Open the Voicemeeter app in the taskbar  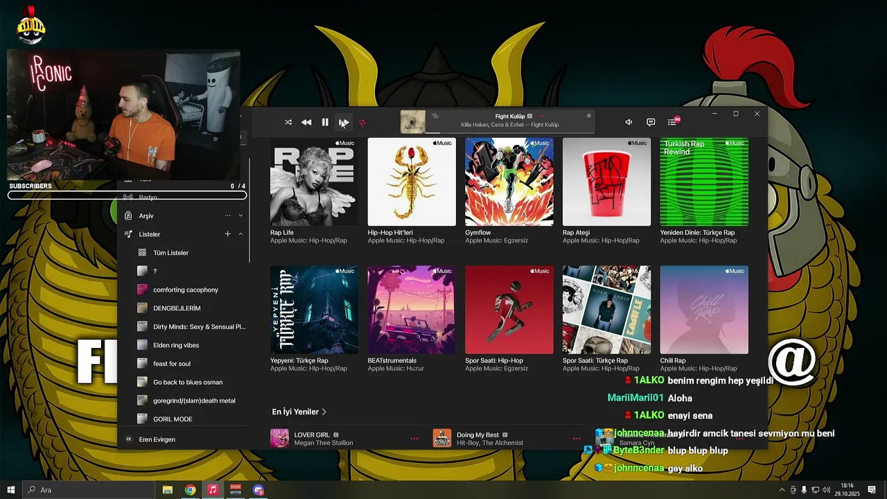236,490
